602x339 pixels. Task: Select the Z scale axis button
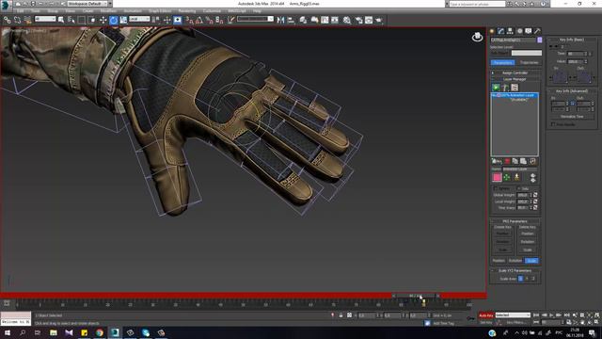[533, 279]
